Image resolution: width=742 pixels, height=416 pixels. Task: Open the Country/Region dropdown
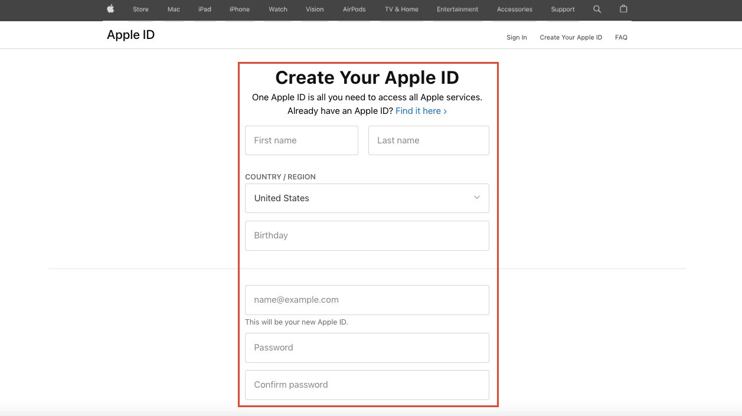(x=367, y=198)
